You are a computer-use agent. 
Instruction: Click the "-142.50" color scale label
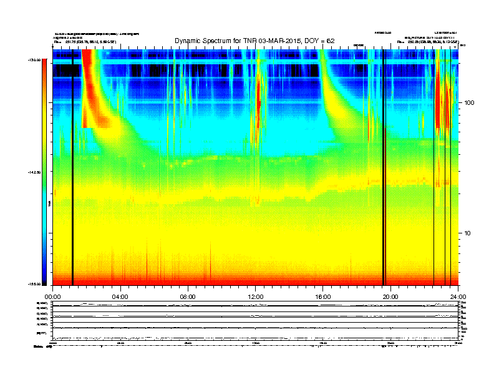[x=35, y=172]
